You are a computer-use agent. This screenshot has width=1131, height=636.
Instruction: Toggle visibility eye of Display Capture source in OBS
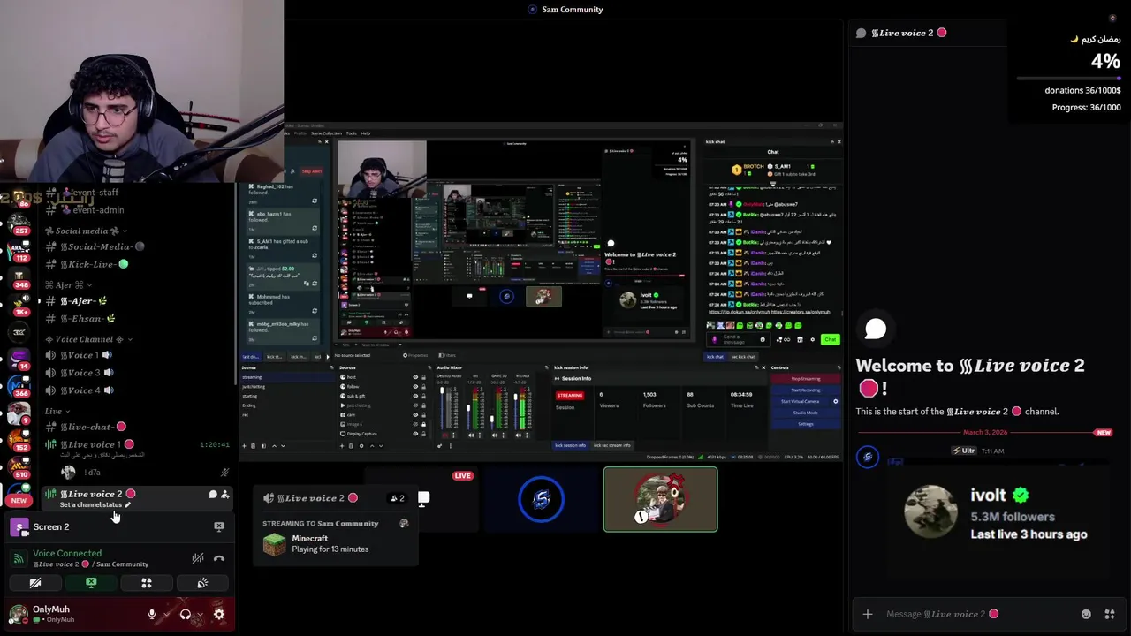click(415, 434)
